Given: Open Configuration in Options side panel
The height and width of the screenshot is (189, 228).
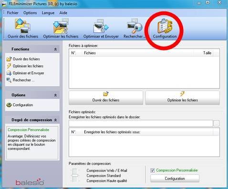Looking at the screenshot, I should 20,105.
